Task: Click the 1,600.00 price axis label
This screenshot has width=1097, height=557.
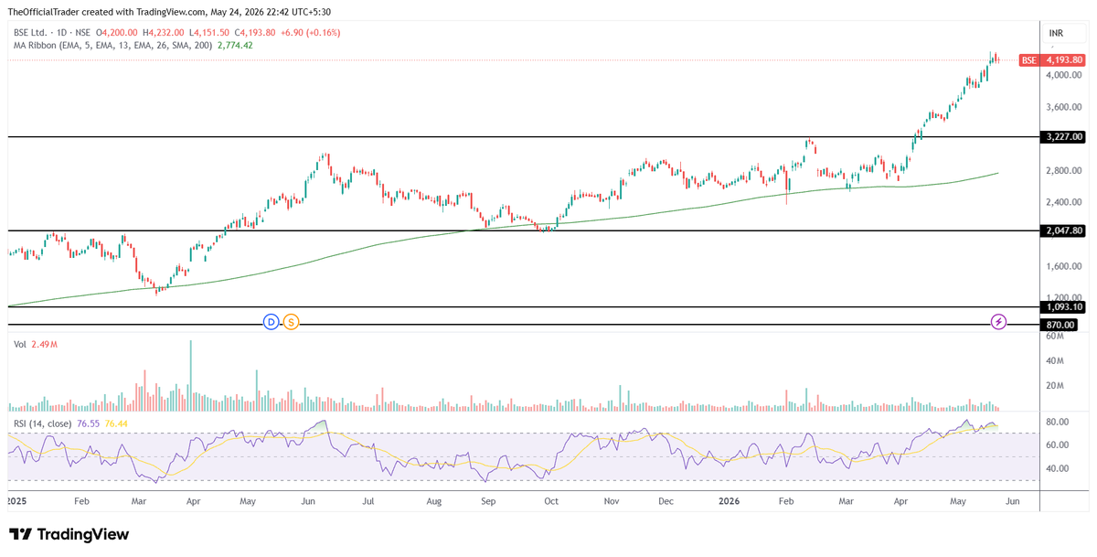Action: [1064, 266]
